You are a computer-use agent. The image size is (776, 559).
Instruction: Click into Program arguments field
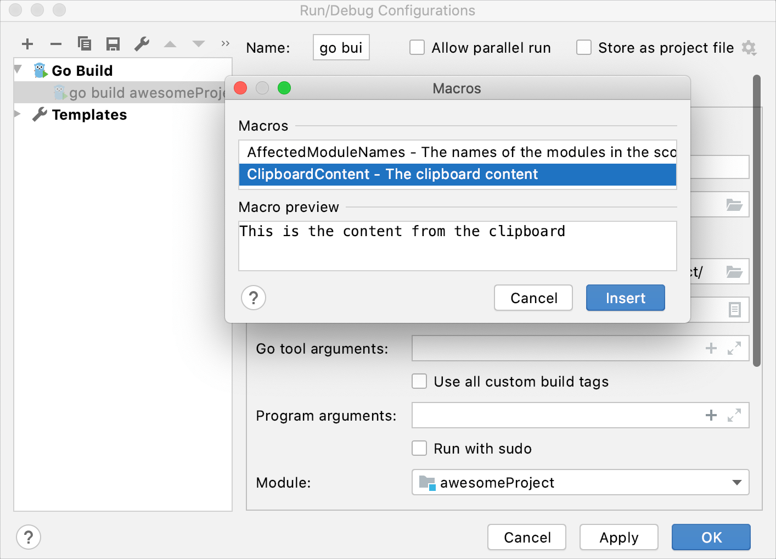(x=580, y=415)
